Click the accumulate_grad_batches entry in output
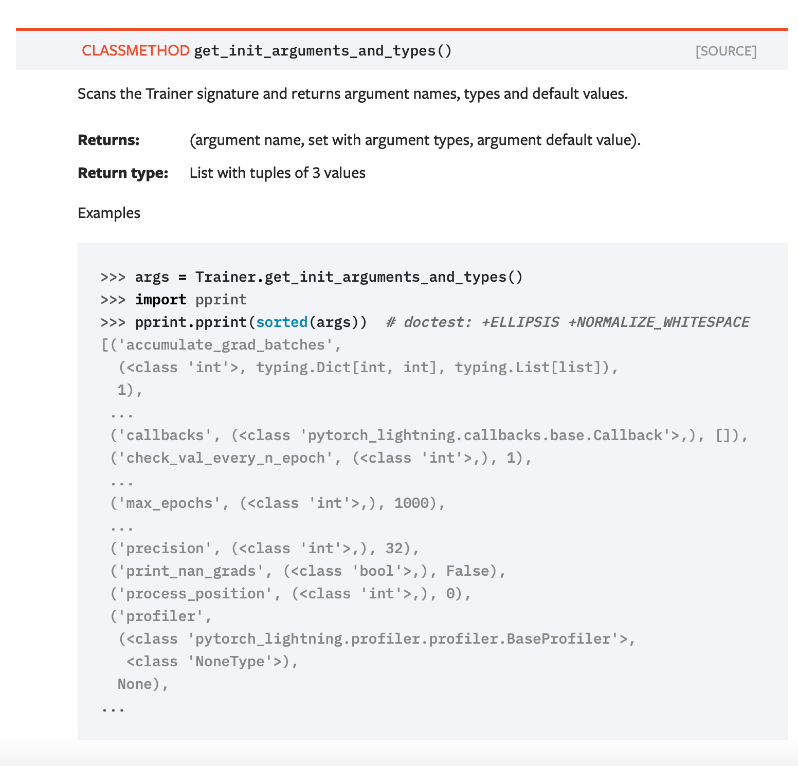The width and height of the screenshot is (798, 766). pyautogui.click(x=215, y=344)
